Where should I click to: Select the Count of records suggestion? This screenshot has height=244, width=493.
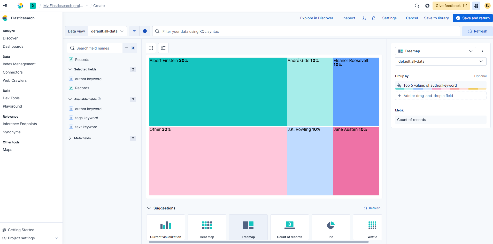tap(290, 227)
